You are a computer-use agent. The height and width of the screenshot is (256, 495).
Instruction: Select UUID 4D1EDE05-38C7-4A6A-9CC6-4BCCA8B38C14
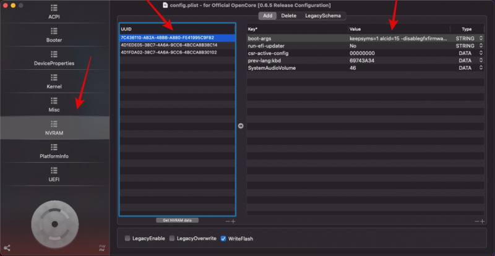point(177,45)
